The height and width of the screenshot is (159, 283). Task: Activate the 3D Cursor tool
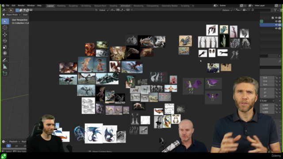pyautogui.click(x=5, y=27)
